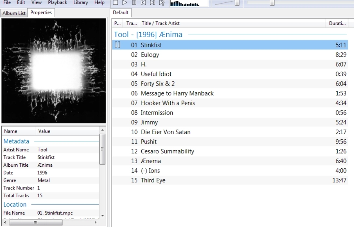Click the seekbar position handle

pyautogui.click(x=272, y=3)
